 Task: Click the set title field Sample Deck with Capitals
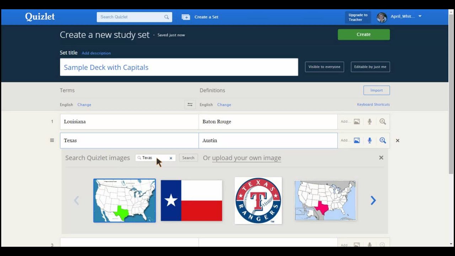tap(179, 67)
